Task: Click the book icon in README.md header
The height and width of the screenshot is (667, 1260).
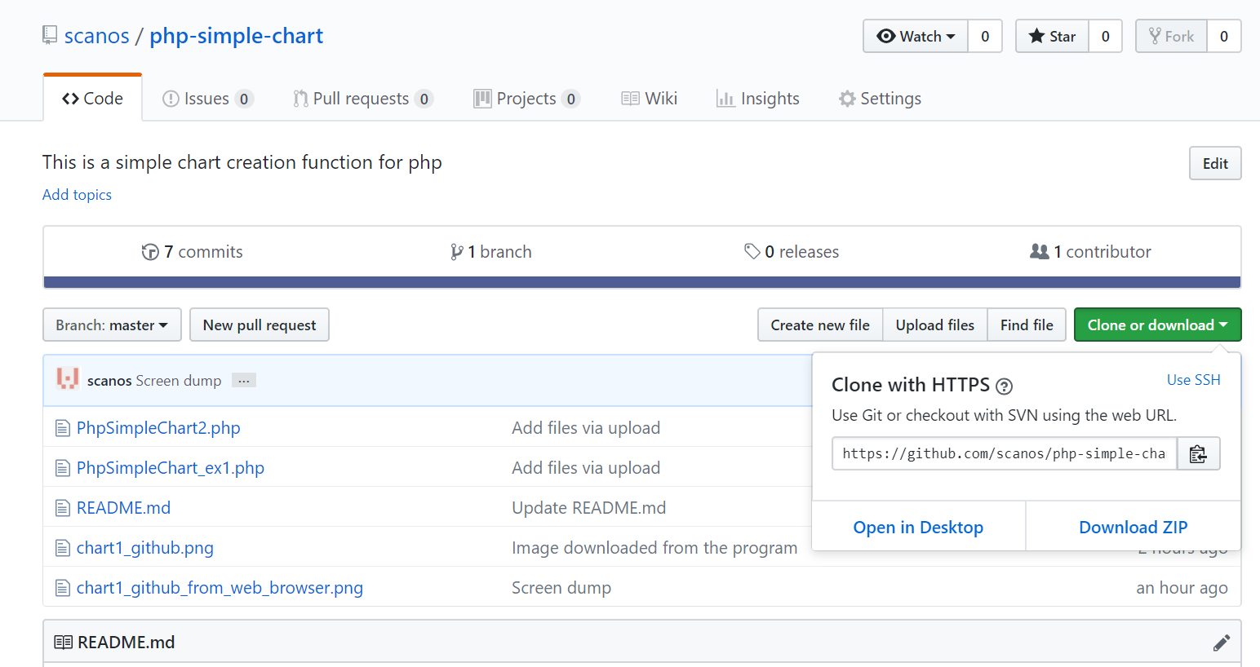Action: 63,643
